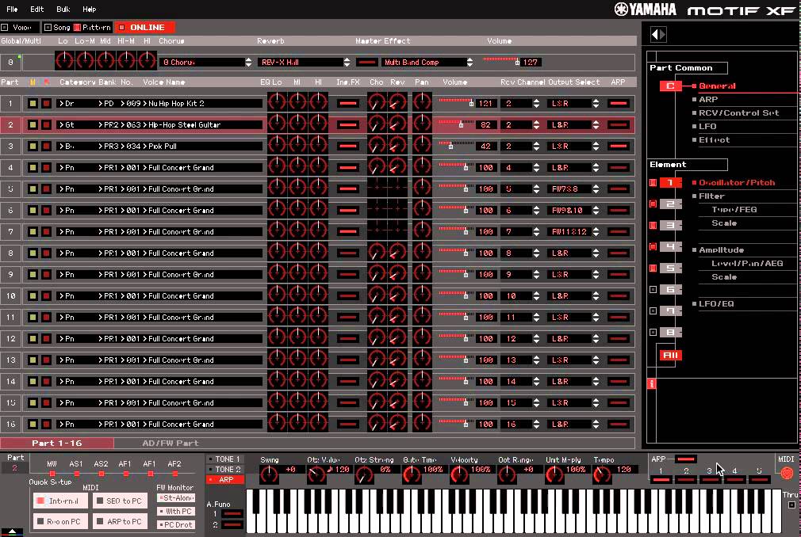This screenshot has height=537, width=801.
Task: Select ARP 3 slot button
Action: (x=710, y=479)
